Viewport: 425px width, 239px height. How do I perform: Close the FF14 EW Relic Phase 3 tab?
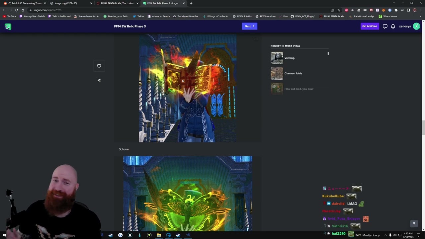tap(184, 3)
